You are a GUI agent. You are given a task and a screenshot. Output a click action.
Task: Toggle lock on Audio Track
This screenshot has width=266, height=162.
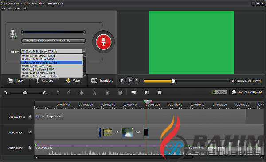30,147
